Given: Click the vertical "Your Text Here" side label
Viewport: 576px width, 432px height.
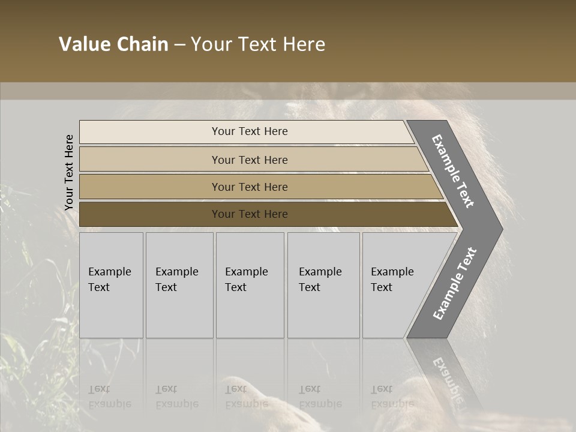Looking at the screenshot, I should 69,172.
